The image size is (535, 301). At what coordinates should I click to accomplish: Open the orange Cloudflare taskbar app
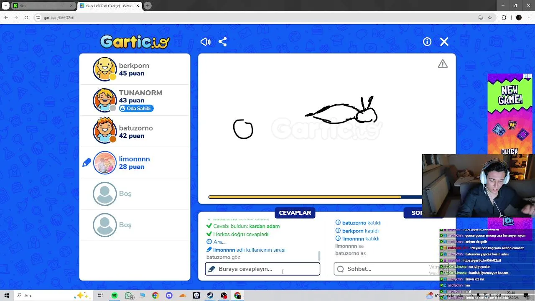click(183, 296)
